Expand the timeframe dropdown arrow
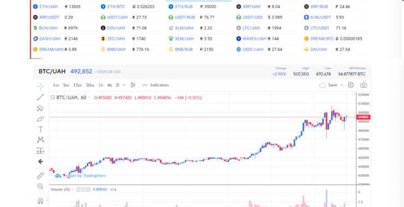Image resolution: width=404 pixels, height=207 pixels. pos(124,85)
